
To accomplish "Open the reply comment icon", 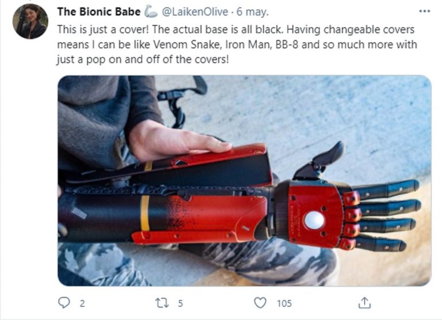I will click(64, 303).
